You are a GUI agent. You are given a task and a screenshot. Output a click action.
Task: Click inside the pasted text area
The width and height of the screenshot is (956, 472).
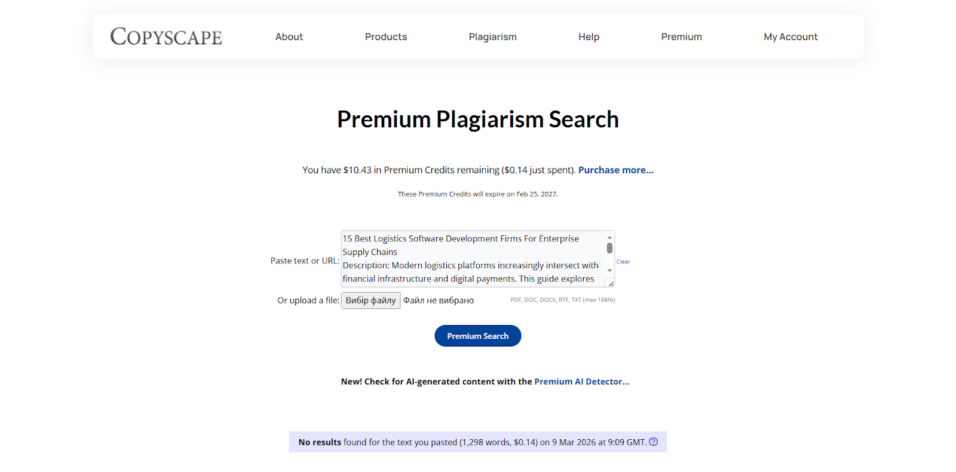pos(472,259)
